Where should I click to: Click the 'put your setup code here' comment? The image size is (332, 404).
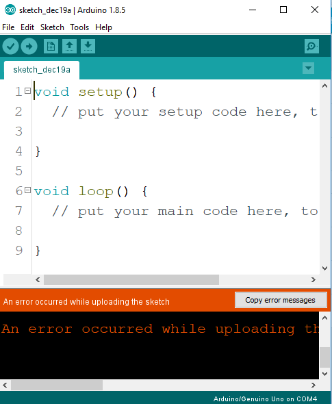185,112
